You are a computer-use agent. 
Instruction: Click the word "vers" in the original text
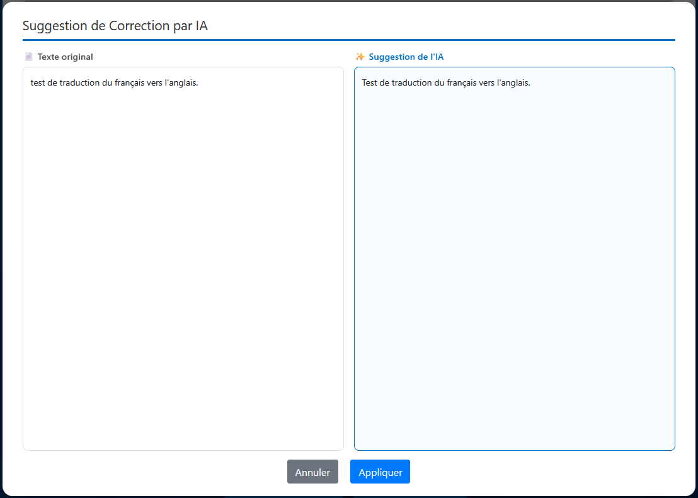154,82
